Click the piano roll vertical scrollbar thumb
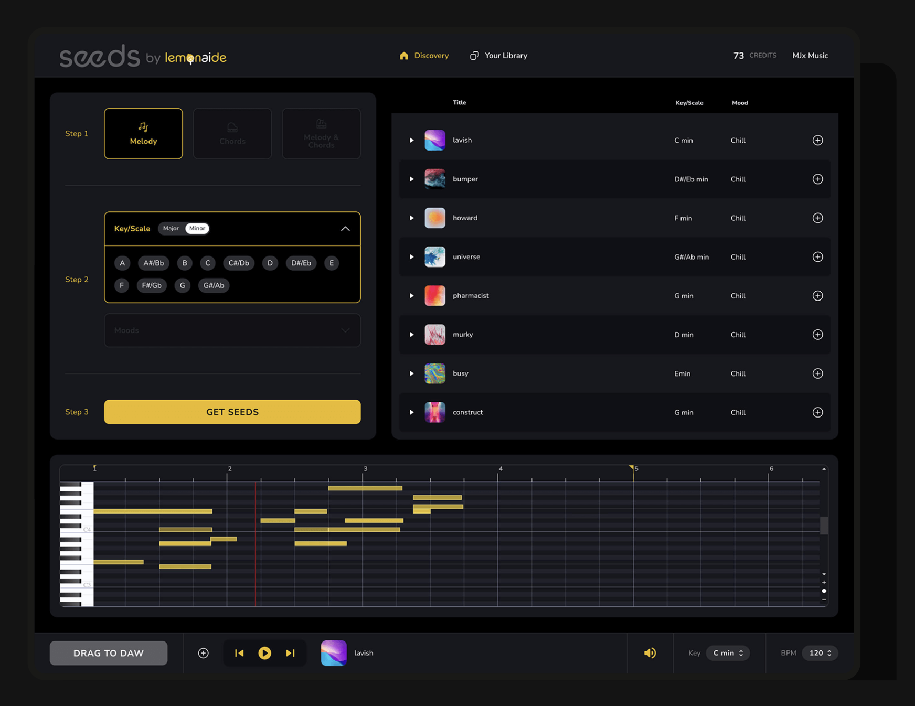 tap(824, 525)
